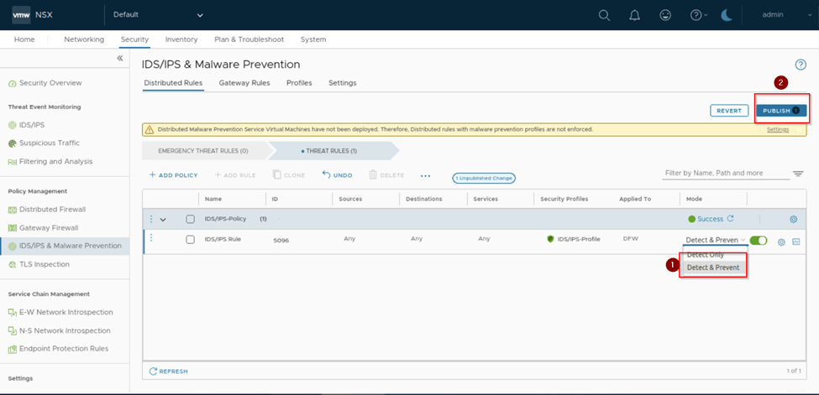Screen dimensions: 819x395
Task: Open the page help question mark icon
Action: point(800,65)
